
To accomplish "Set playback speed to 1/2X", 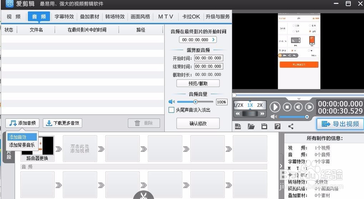I will (239, 105).
